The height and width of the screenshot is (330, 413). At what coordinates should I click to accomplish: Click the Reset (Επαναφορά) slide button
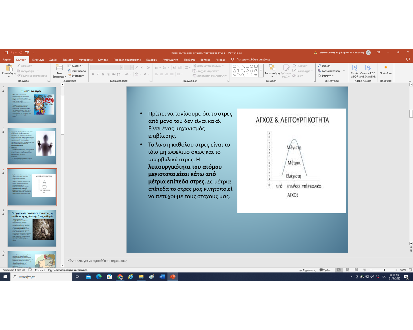77,71
